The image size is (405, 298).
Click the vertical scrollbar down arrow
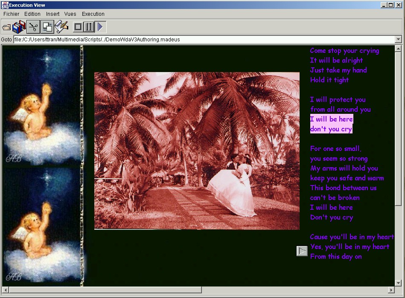pos(398,283)
